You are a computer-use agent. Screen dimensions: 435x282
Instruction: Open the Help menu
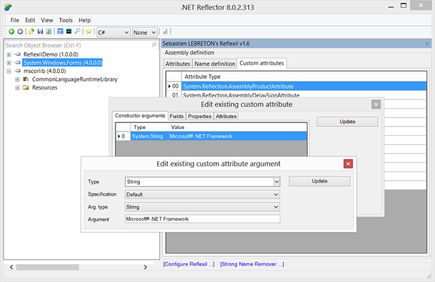coord(84,20)
